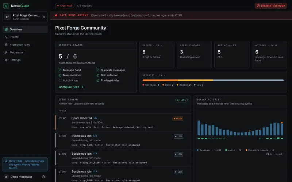Click the Demo moderator avatar
This screenshot has width=292, height=182.
[x=6, y=177]
